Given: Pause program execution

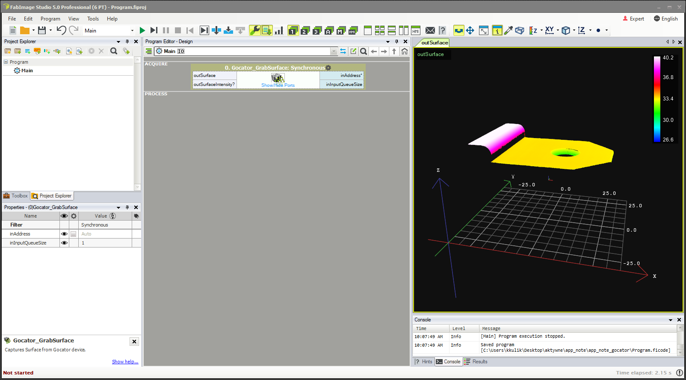Looking at the screenshot, I should point(166,30).
